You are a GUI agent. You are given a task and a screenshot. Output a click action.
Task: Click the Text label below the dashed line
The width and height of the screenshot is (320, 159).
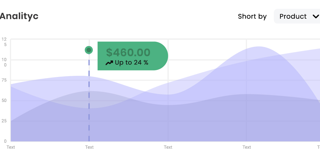[x=89, y=147]
